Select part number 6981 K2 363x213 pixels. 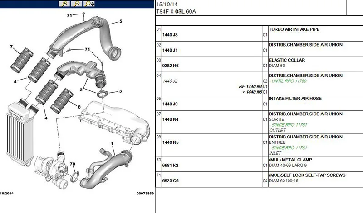point(171,166)
